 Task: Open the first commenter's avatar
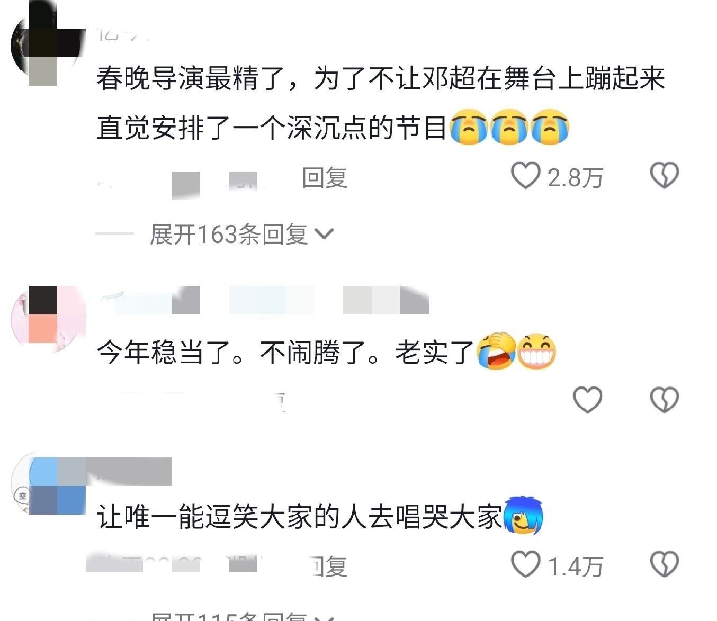(48, 44)
